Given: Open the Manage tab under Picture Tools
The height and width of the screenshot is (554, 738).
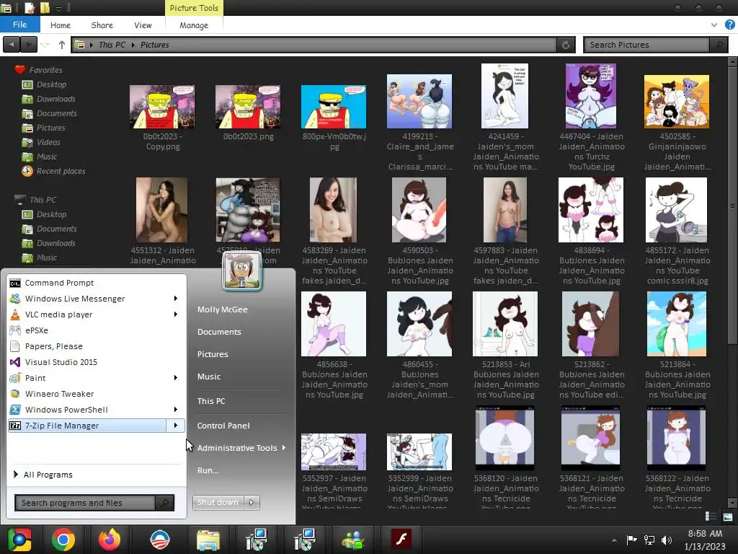Looking at the screenshot, I should click(x=193, y=25).
